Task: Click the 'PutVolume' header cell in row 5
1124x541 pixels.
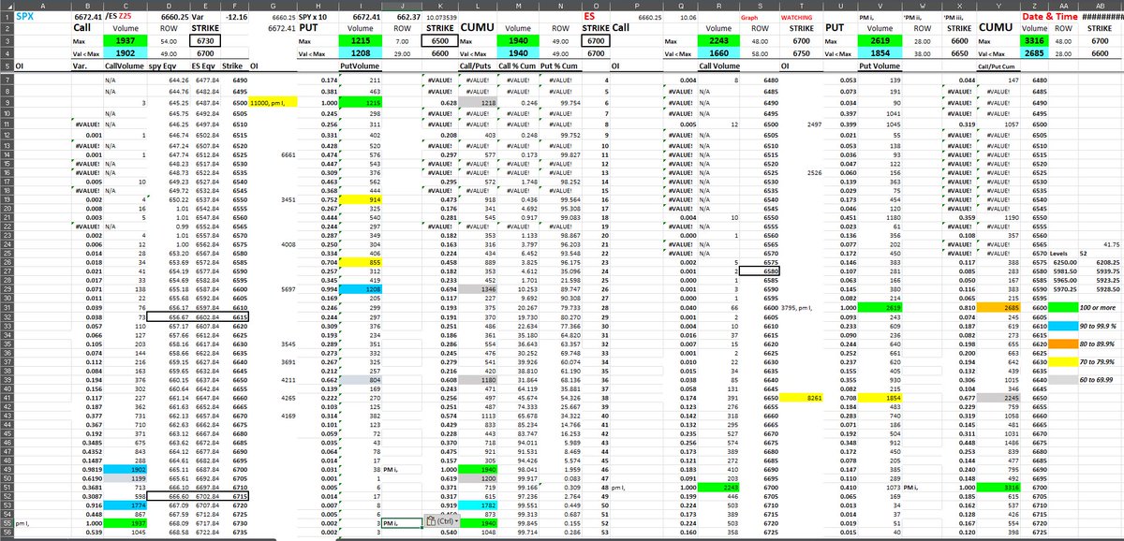Action: tap(360, 66)
